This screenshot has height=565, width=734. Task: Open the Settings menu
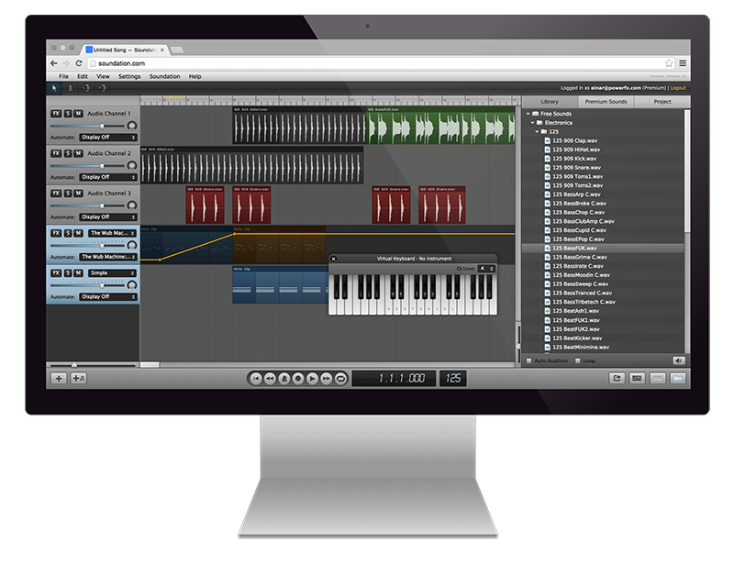coord(129,76)
